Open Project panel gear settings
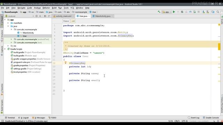Screen dimensions: 223x125 click(x=45, y=16)
